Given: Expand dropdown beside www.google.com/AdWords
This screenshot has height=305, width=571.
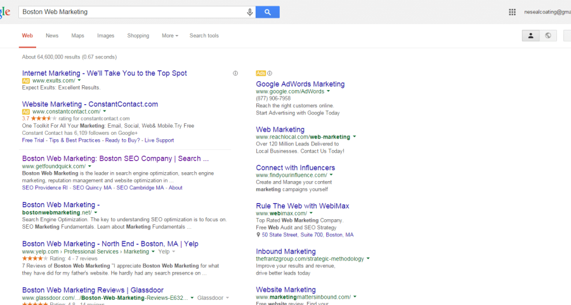Looking at the screenshot, I should tap(328, 91).
